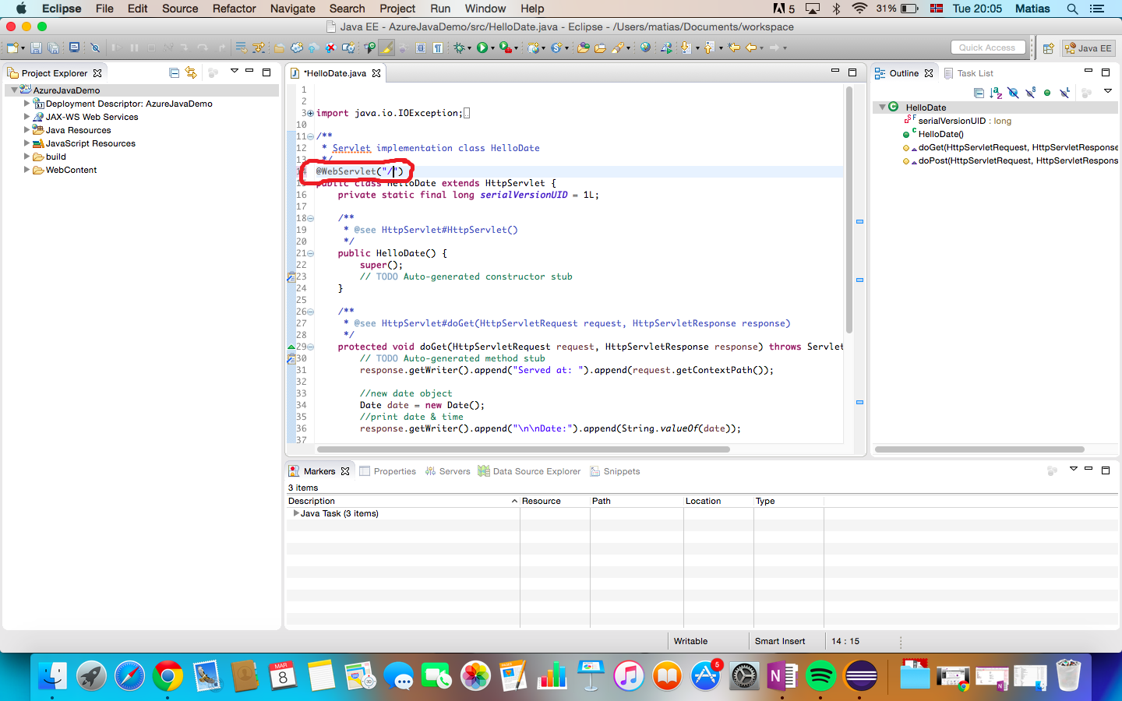Click the Collapse All icon in Outline
The image size is (1122, 701).
click(x=979, y=93)
